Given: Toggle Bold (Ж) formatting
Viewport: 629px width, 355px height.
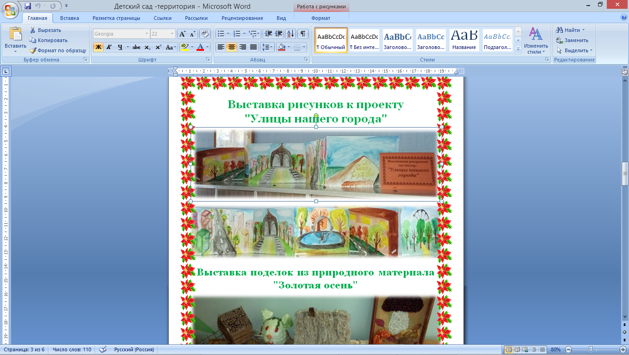Looking at the screenshot, I should click(98, 47).
